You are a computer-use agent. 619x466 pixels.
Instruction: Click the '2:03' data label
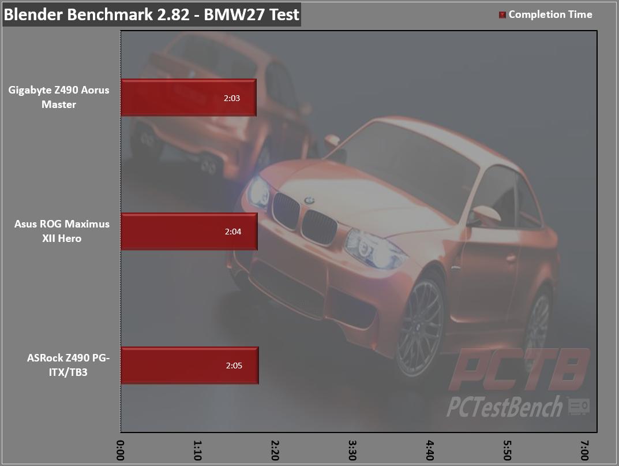(x=232, y=98)
